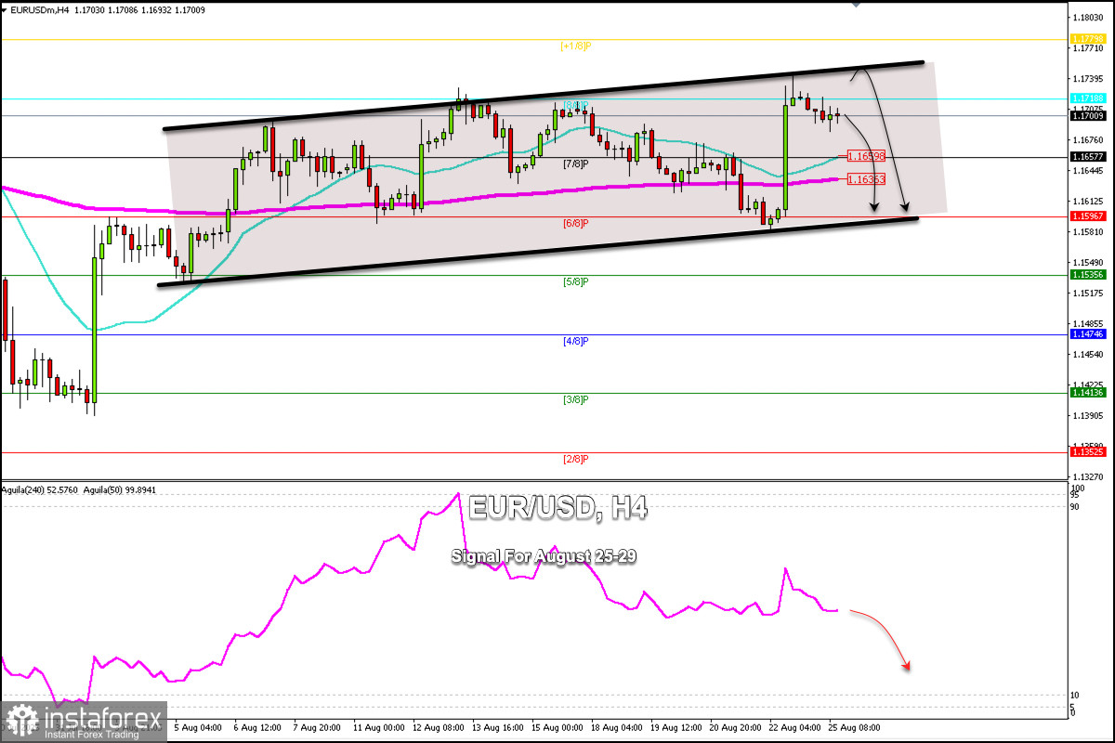1115x743 pixels.
Task: Select the [5/8]P Murray level label
Action: pyautogui.click(x=576, y=280)
